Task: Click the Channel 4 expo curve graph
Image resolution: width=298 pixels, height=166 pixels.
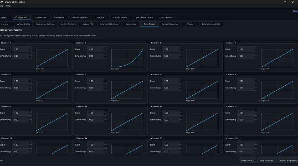Action: pyautogui.click(x=277, y=58)
